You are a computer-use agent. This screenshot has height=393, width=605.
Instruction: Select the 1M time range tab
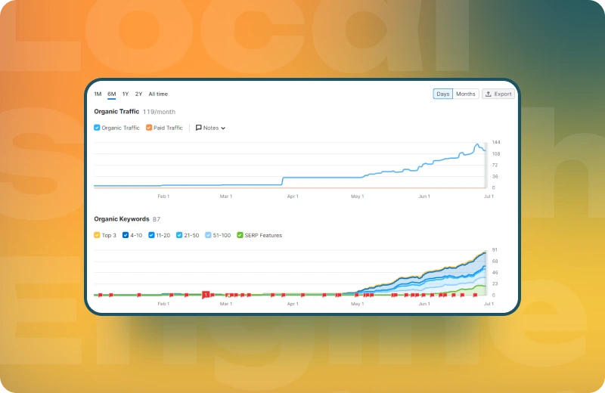click(x=98, y=94)
